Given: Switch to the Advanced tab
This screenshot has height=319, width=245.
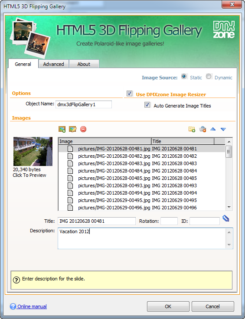Looking at the screenshot, I should tap(53, 64).
